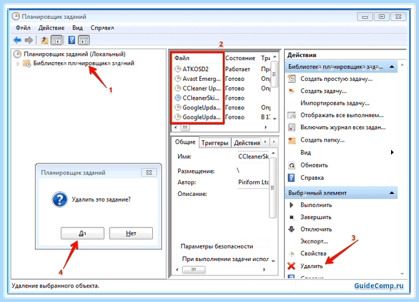Sort by the Состояние column header
Screen dimensions: 419x302
(240, 58)
